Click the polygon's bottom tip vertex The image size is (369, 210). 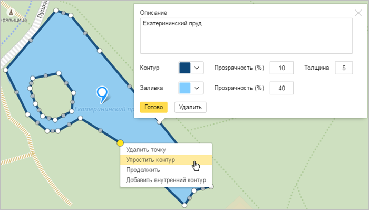click(184, 205)
